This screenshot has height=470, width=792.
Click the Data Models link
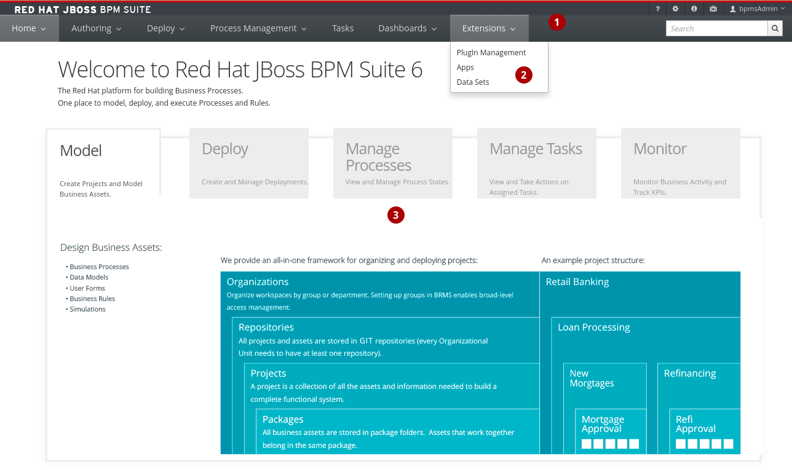[89, 277]
